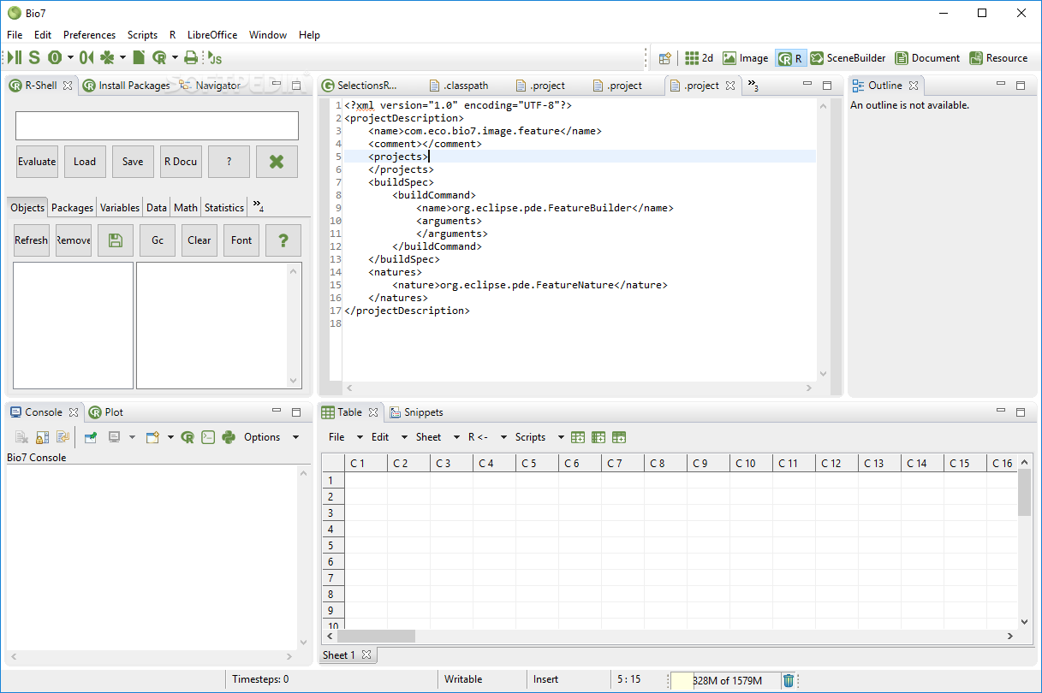Click the shell terminal icon in Console toolbar
The width and height of the screenshot is (1042, 693).
tap(208, 437)
